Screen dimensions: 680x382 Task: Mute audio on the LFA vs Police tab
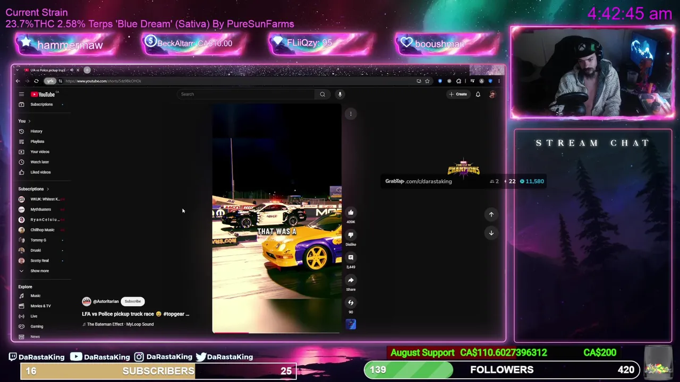coord(71,70)
